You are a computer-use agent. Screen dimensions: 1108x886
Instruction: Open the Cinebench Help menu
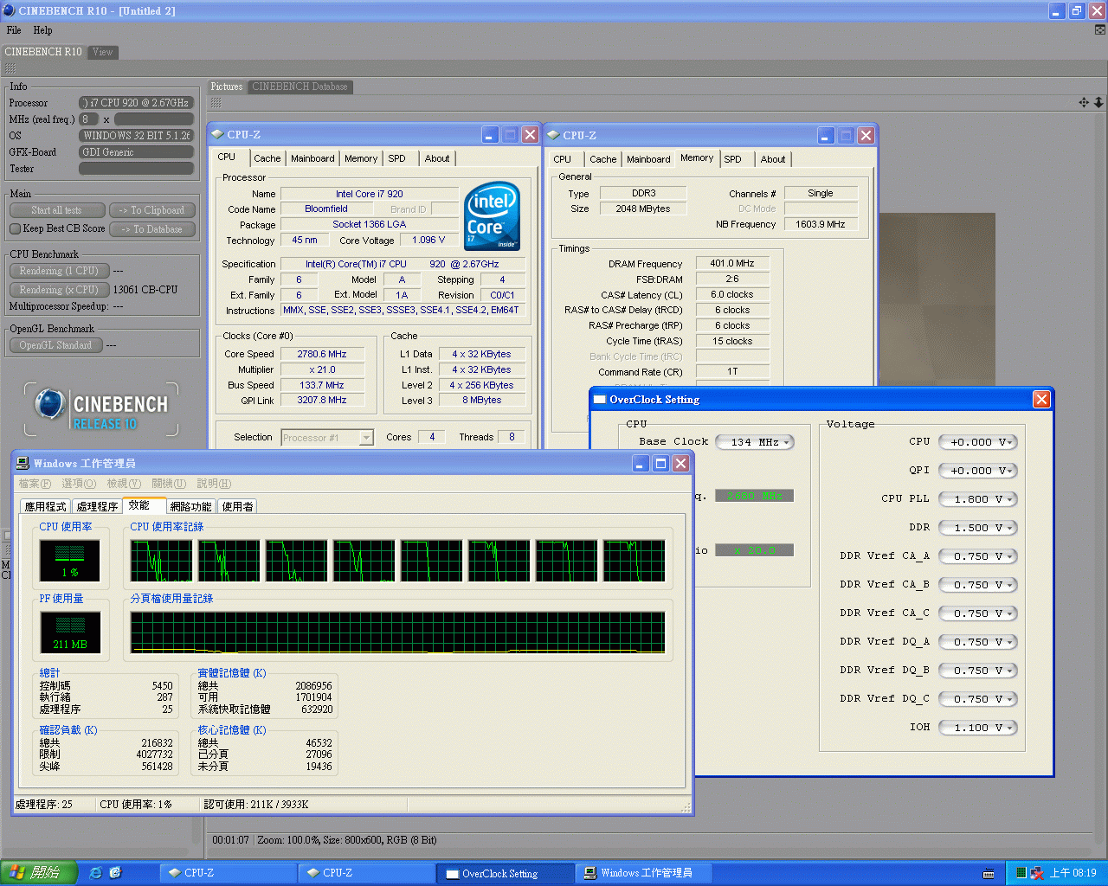point(42,30)
